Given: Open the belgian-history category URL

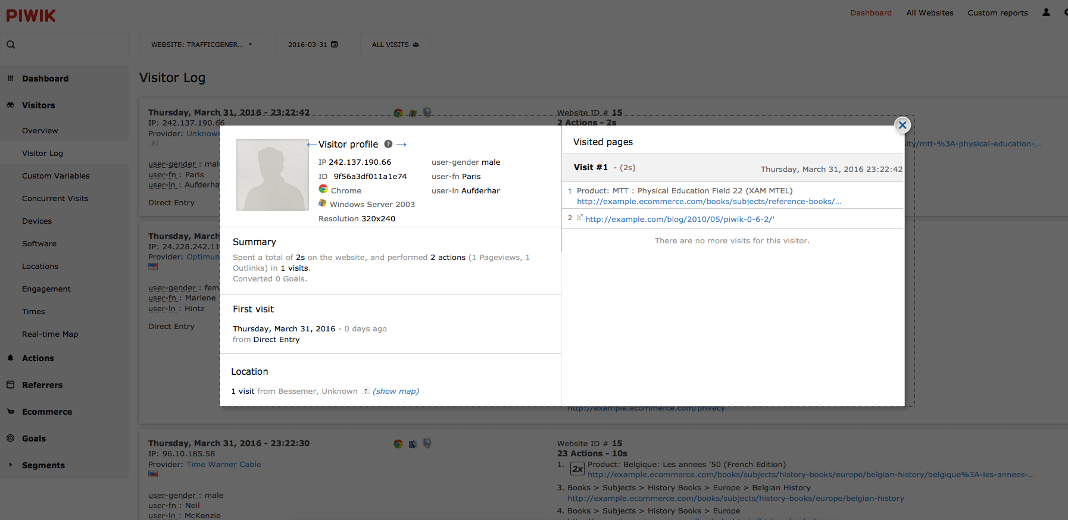Looking at the screenshot, I should tap(736, 499).
